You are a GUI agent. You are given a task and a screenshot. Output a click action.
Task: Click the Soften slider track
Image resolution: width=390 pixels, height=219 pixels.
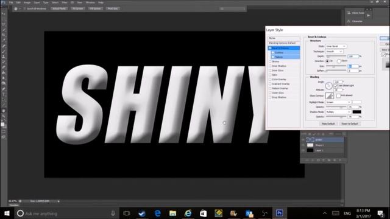click(x=336, y=71)
